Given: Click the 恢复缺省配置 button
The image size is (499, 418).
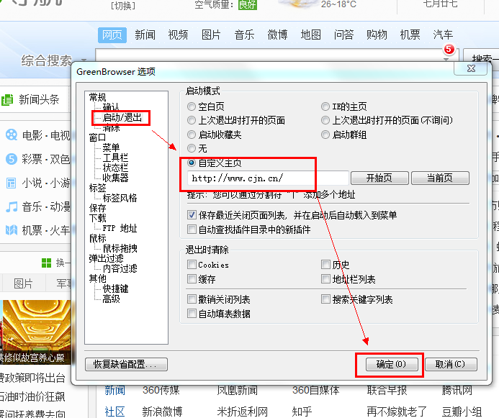Looking at the screenshot, I should (126, 364).
